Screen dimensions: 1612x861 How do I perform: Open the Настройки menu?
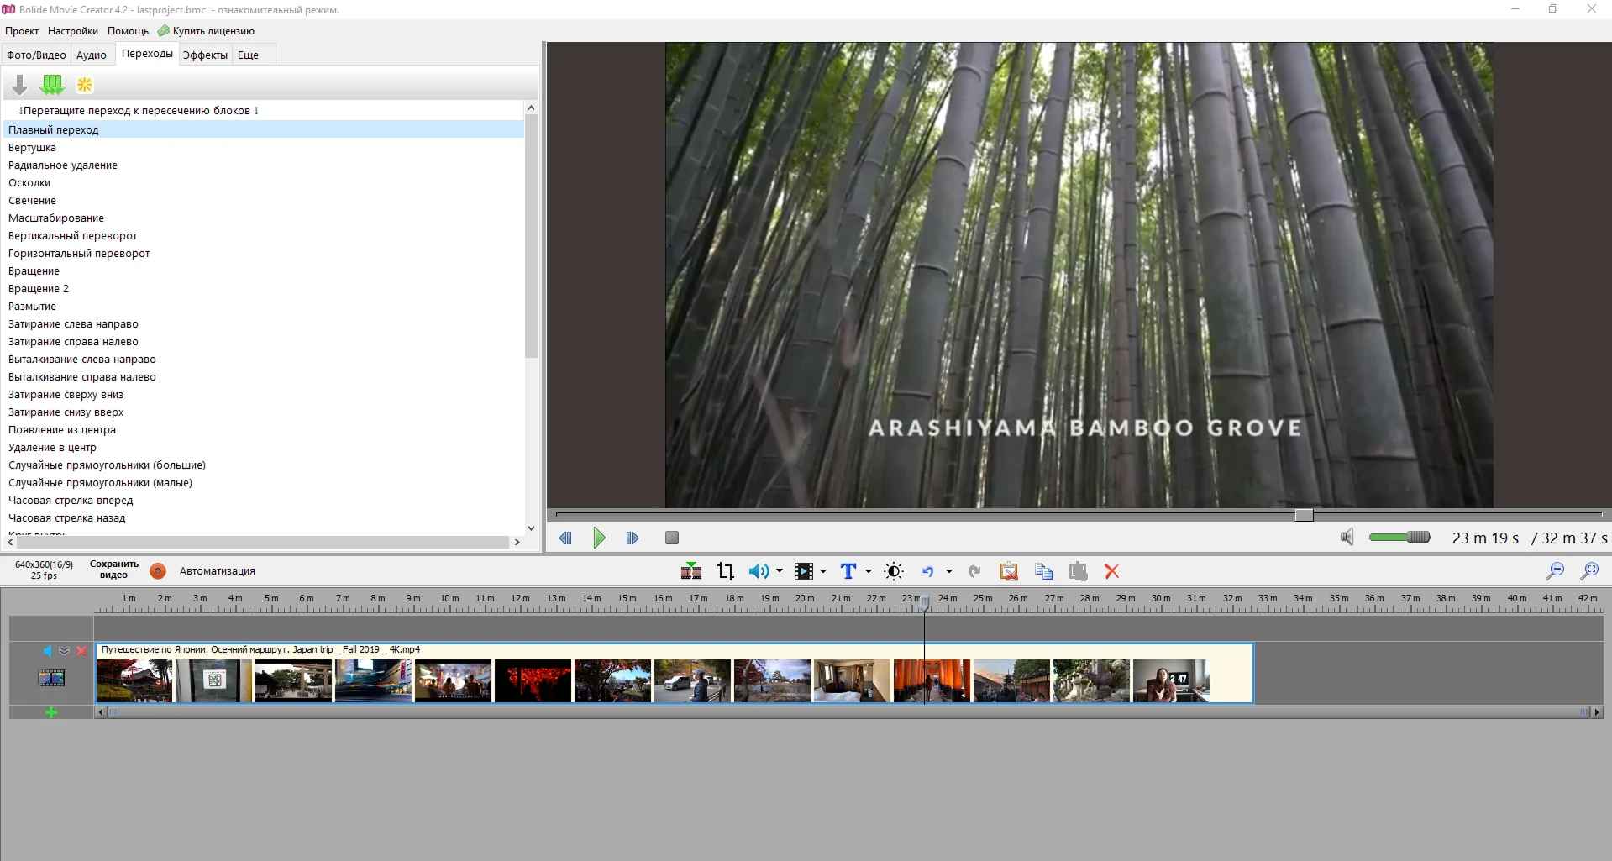coord(73,31)
